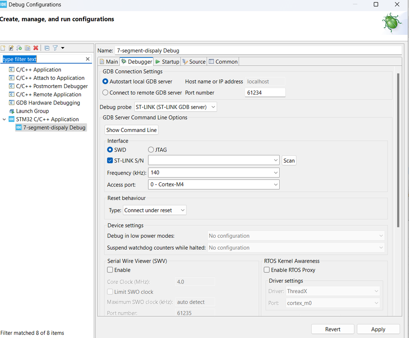This screenshot has width=409, height=338.
Task: Maximize the Debug Configurations window
Action: [376, 5]
